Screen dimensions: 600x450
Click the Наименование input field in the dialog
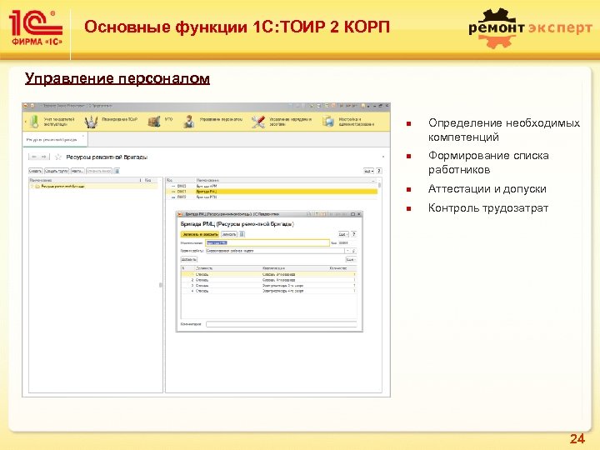(x=267, y=242)
